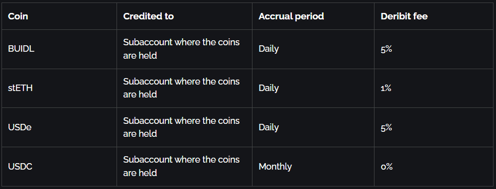Click the Daily accrual period for USDe

[268, 127]
